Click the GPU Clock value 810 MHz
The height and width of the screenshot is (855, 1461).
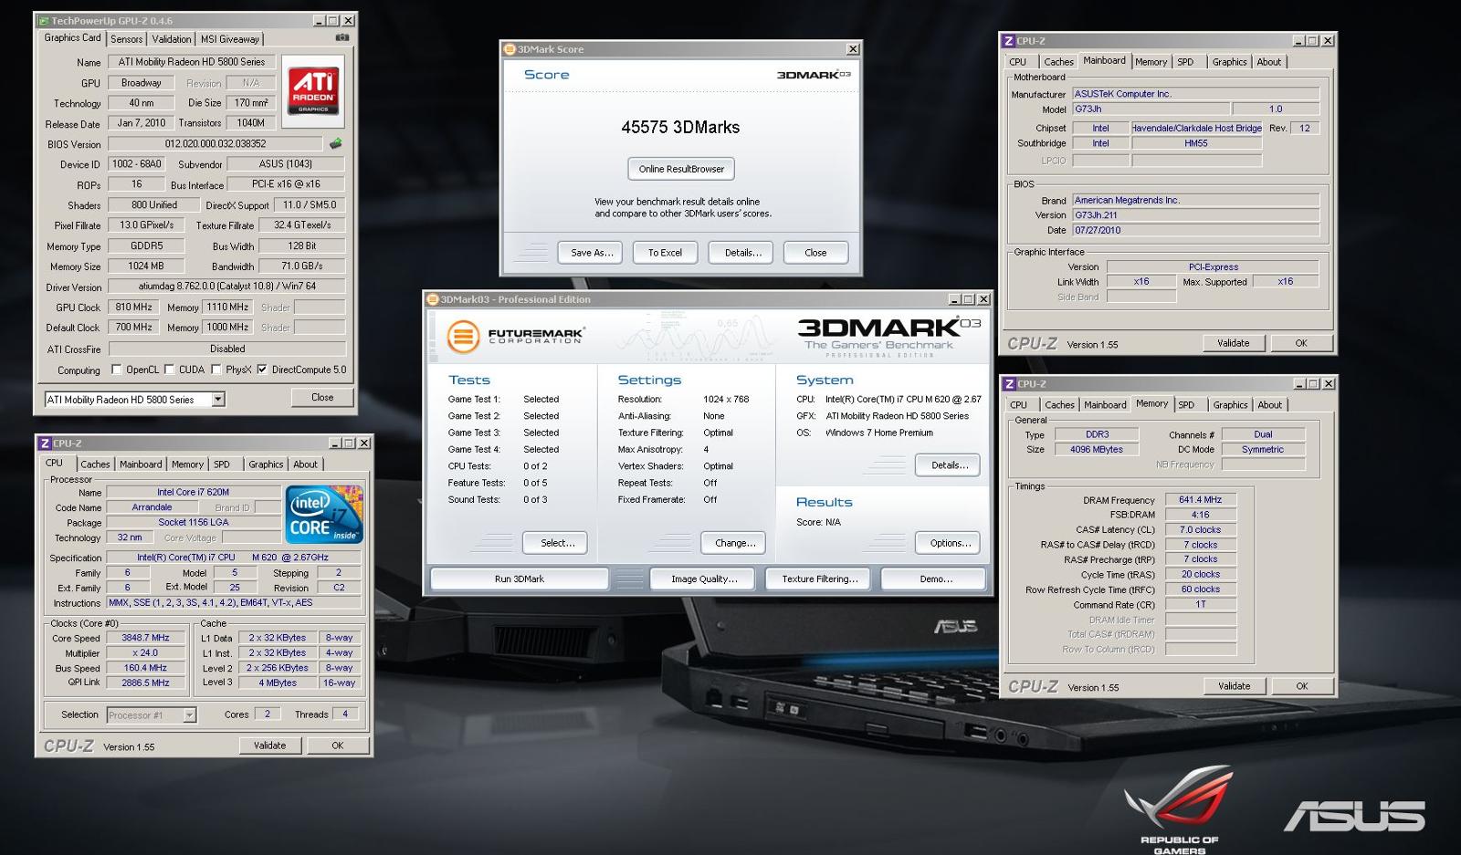[x=134, y=308]
